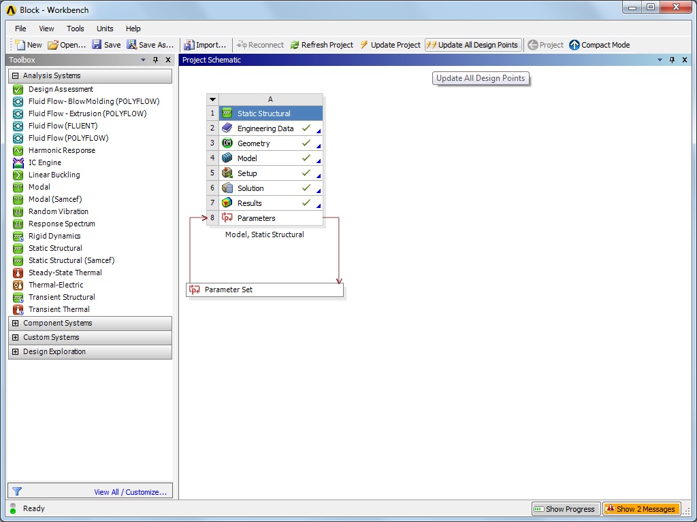Click the View All / Customize link

click(130, 492)
